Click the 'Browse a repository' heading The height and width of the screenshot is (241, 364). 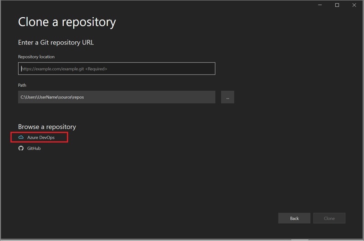click(x=47, y=127)
